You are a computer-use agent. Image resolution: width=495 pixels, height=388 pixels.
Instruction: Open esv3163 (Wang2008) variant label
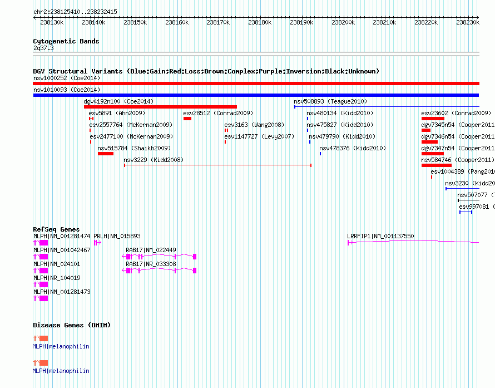pyautogui.click(x=254, y=125)
